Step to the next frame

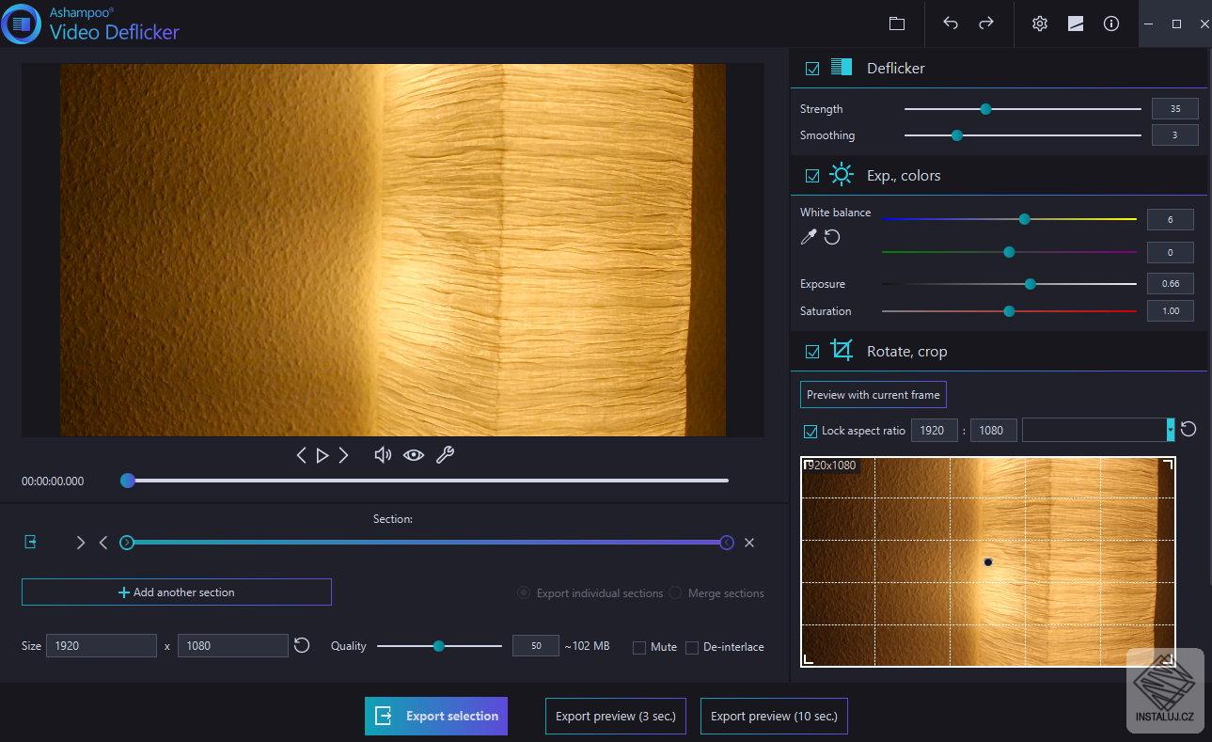pyautogui.click(x=344, y=455)
